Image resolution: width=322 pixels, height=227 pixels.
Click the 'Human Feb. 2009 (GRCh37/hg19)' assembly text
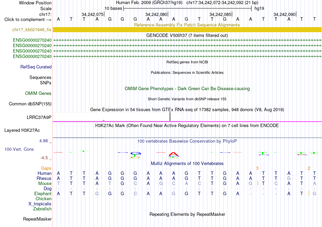149,3
